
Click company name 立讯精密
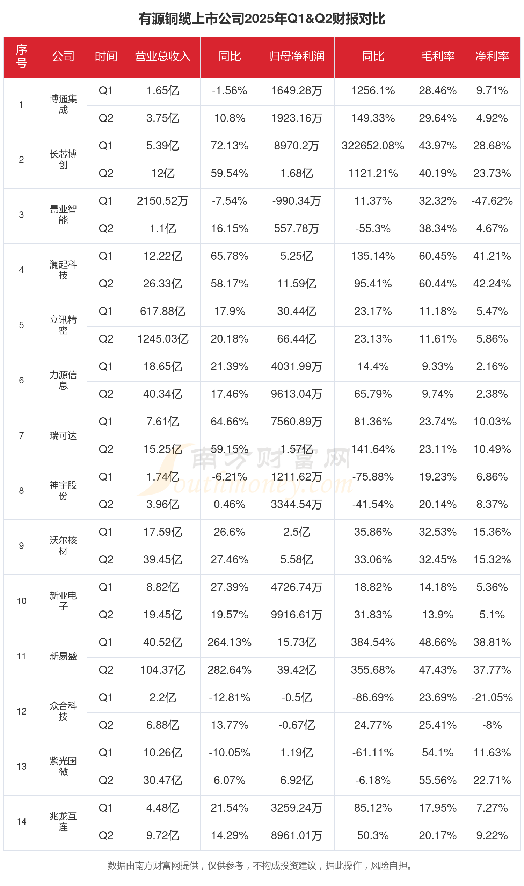(x=63, y=325)
